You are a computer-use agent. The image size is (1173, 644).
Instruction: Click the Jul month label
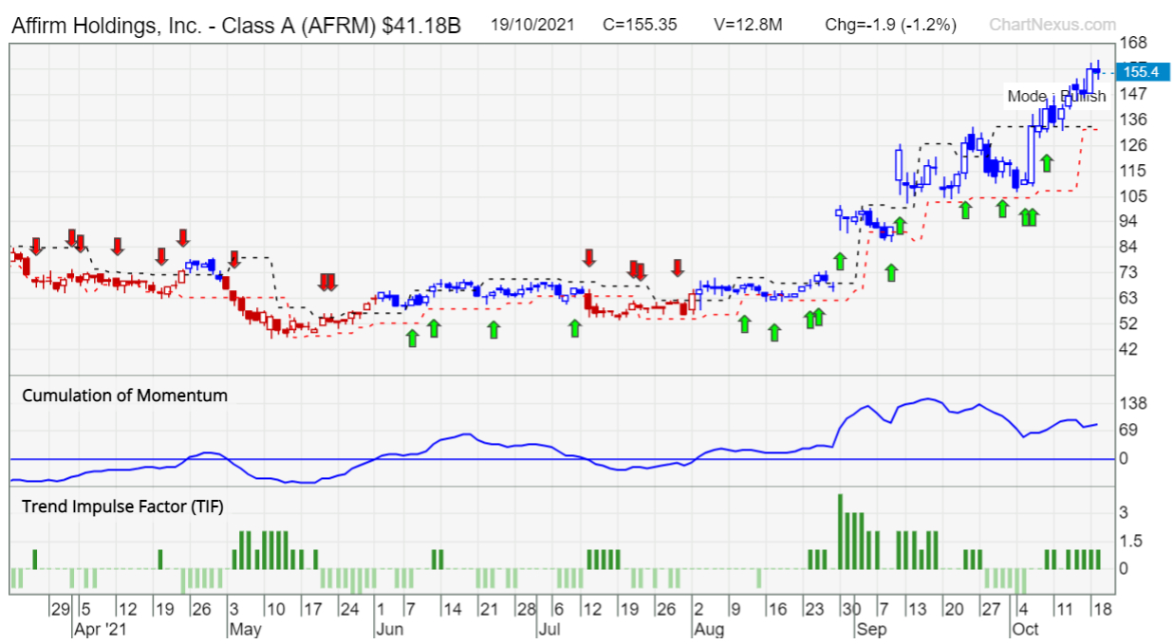pyautogui.click(x=549, y=629)
